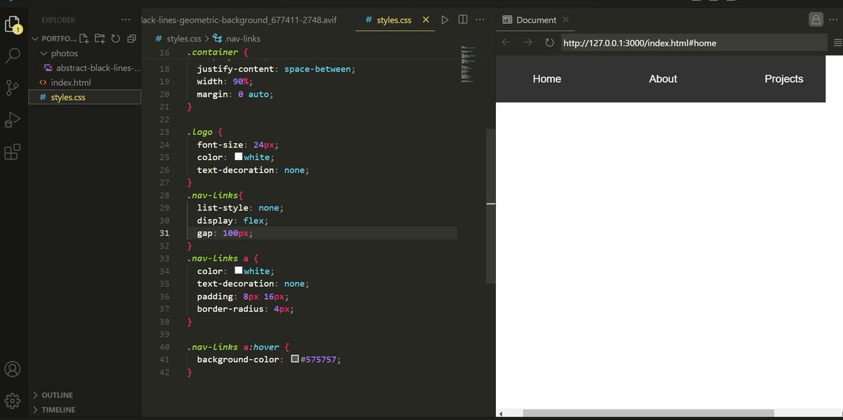The height and width of the screenshot is (420, 843).
Task: Open the Source Control view
Action: click(x=12, y=88)
